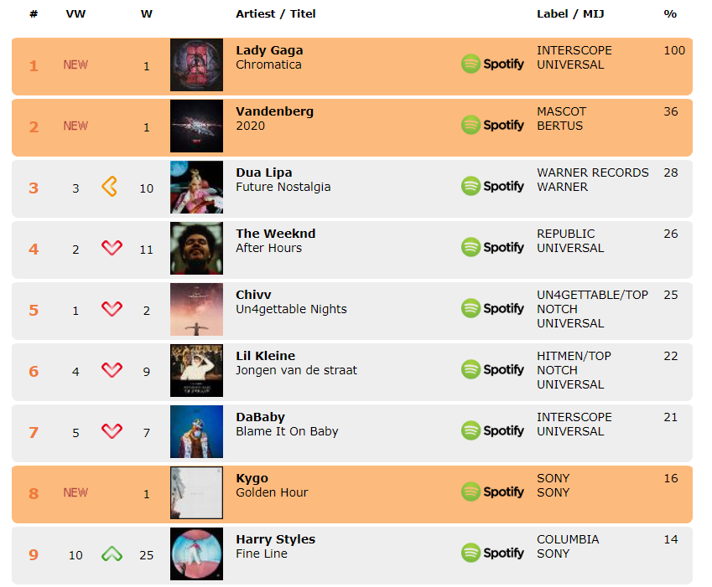Open the Kygo artist link
Image resolution: width=712 pixels, height=587 pixels.
tap(252, 478)
